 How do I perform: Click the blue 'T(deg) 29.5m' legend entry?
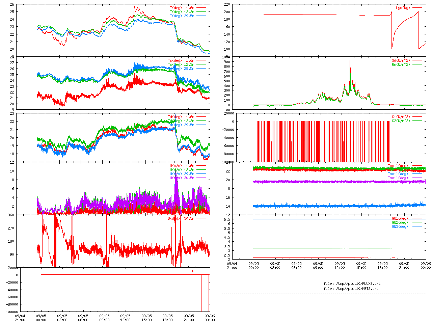[182, 16]
